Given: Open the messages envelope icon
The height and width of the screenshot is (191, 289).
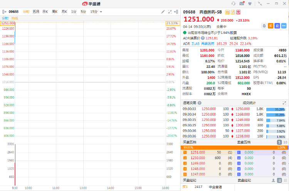Looking at the screenshot, I should (x=242, y=3).
